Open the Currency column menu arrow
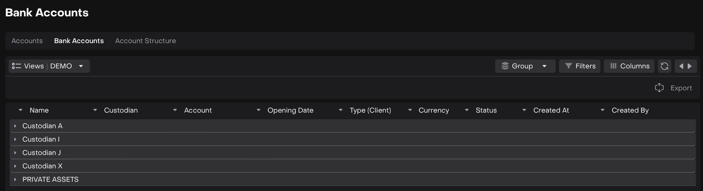Image resolution: width=703 pixels, height=191 pixels. coord(410,110)
